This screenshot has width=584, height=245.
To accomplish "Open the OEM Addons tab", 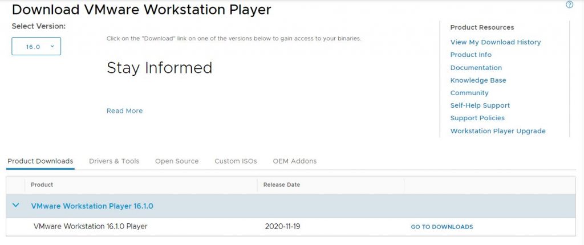I will pyautogui.click(x=294, y=161).
